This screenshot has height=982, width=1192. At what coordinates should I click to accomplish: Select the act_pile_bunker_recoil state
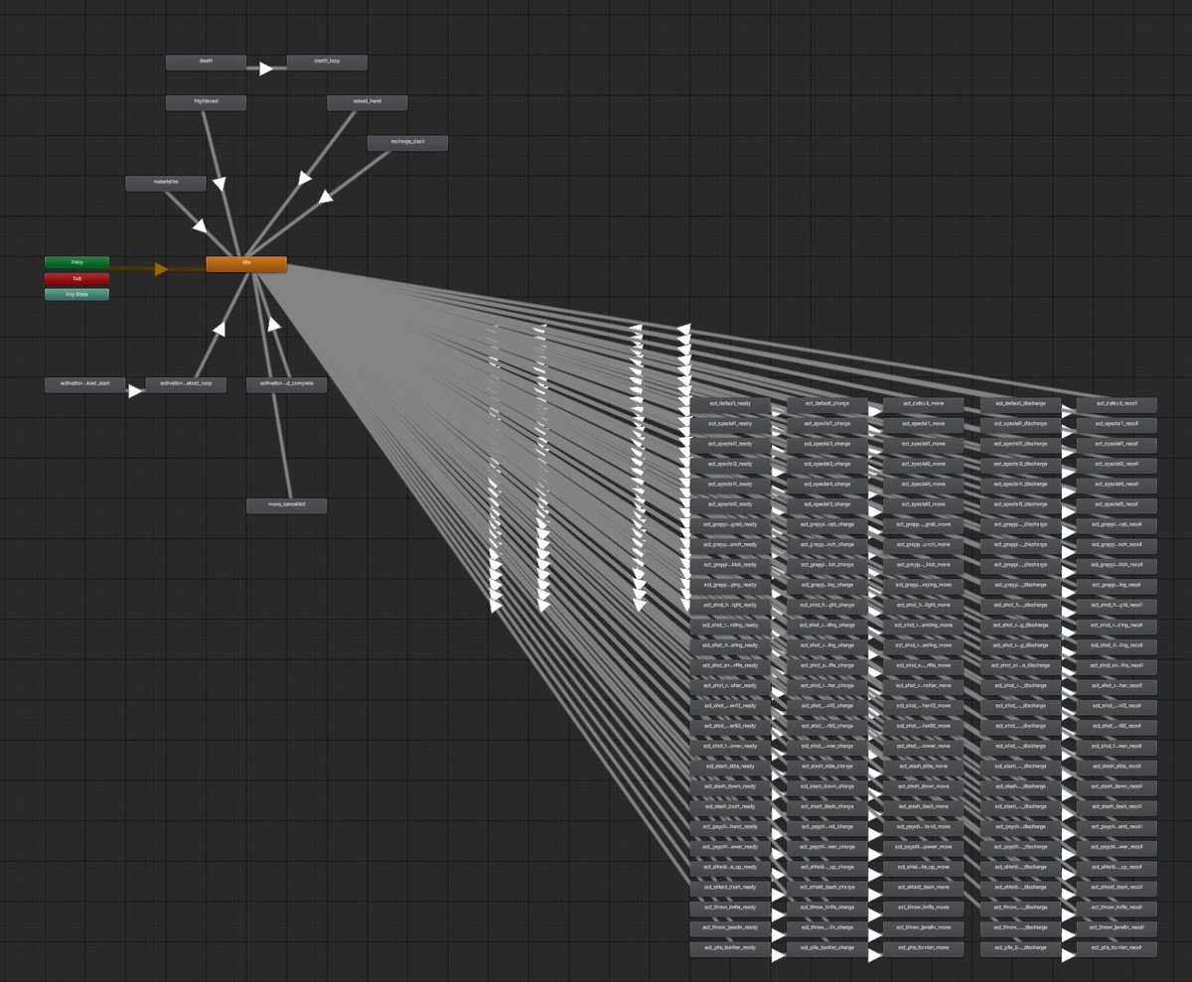coord(1117,948)
